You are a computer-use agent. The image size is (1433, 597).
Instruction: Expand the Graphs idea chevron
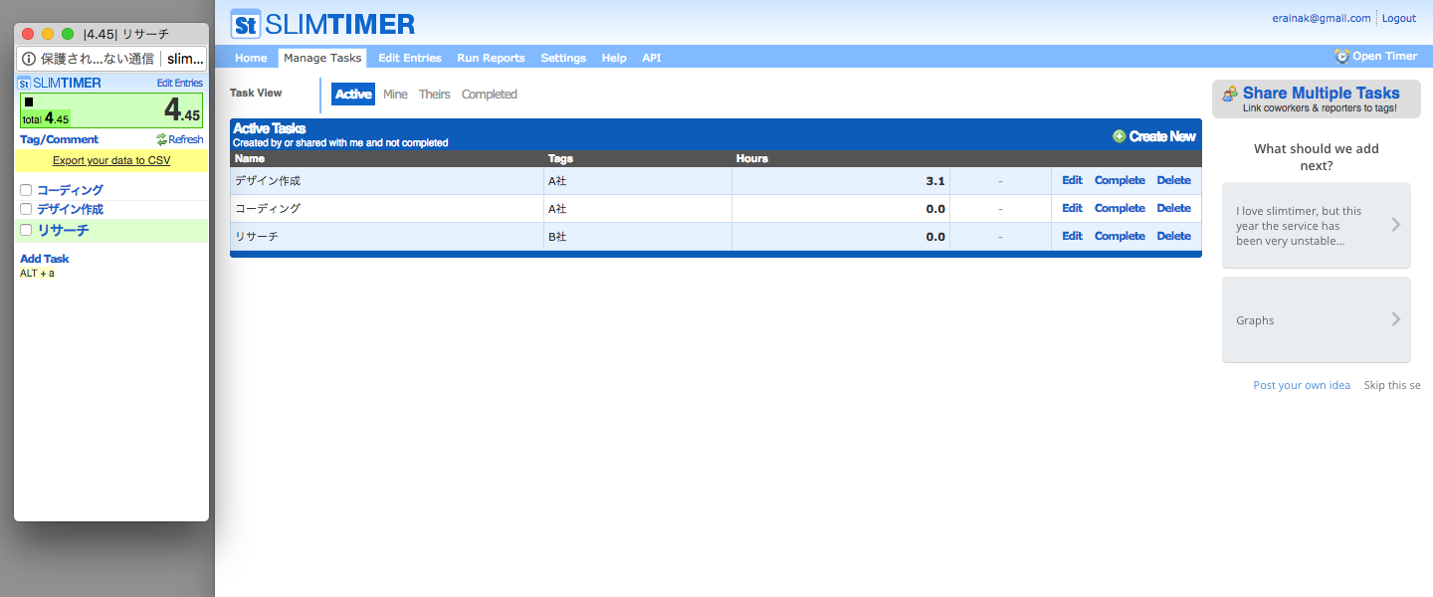click(x=1396, y=319)
